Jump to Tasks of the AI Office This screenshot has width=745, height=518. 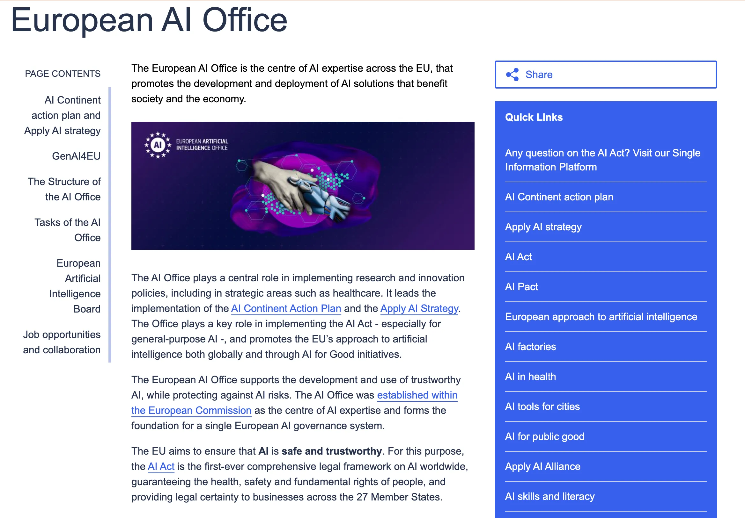point(68,230)
